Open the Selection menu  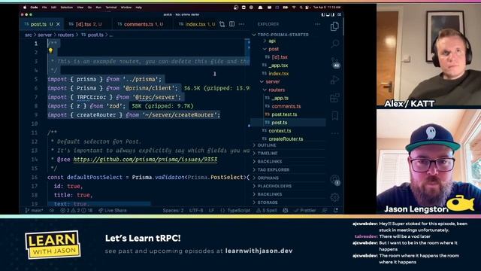(x=67, y=7)
